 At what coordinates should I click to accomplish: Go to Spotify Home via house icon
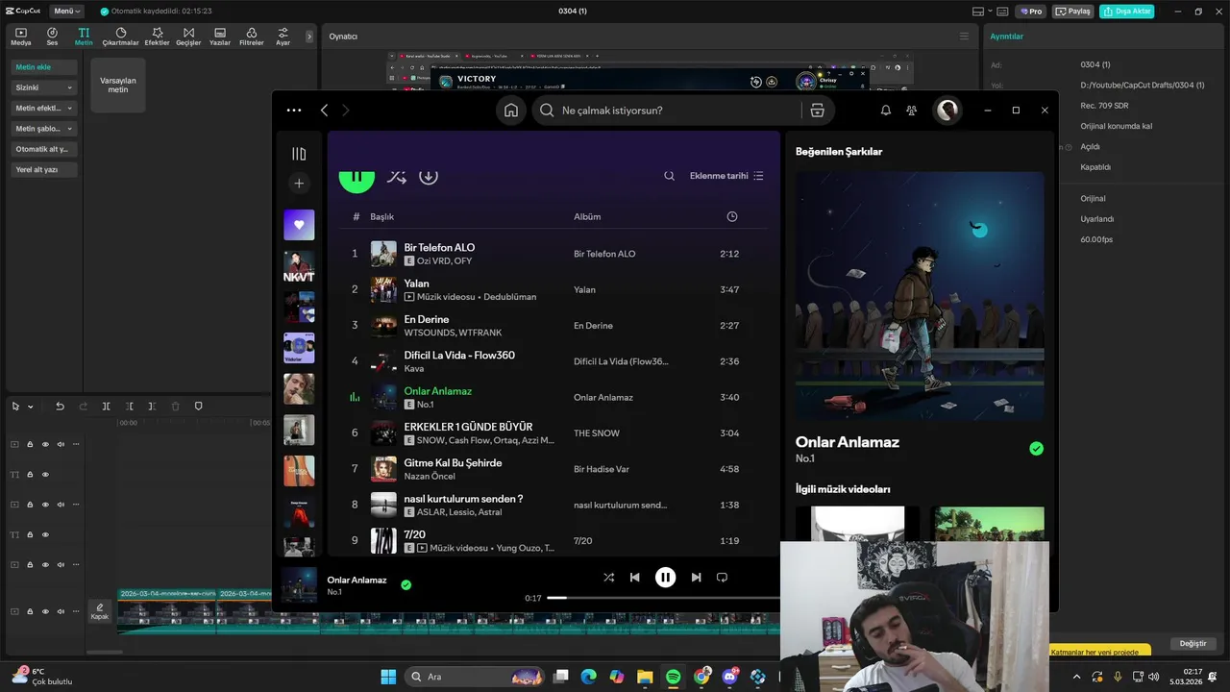(511, 111)
